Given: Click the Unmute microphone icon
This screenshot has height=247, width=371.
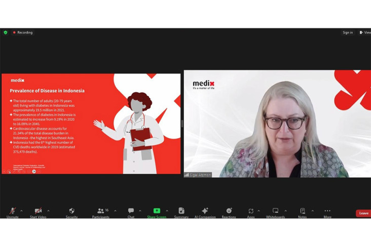Looking at the screenshot, I should pos(12,211).
